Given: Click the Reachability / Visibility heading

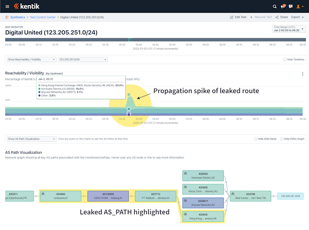Looking at the screenshot, I should [24, 73].
